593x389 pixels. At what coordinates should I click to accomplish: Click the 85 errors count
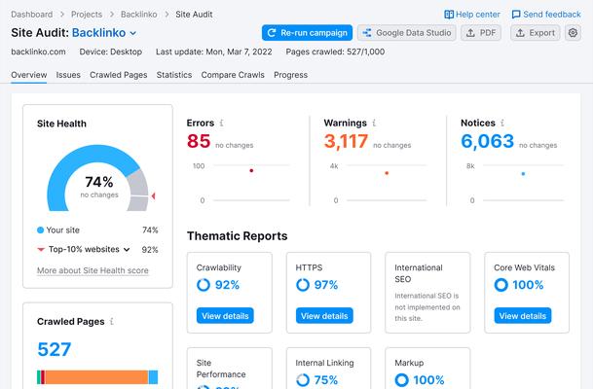(x=199, y=141)
